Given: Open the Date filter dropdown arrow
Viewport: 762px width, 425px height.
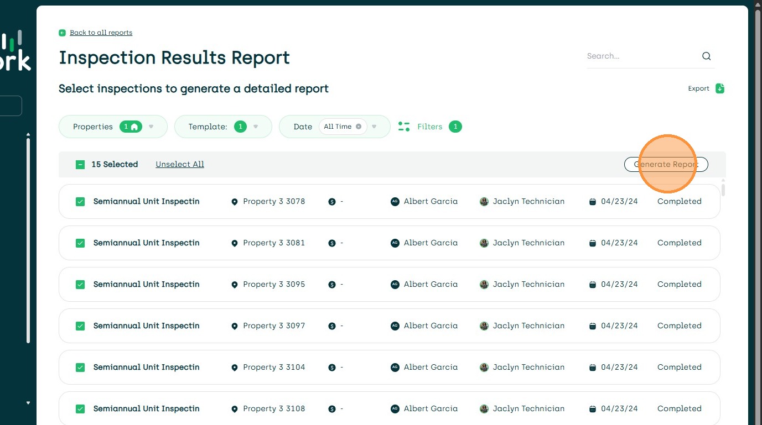Looking at the screenshot, I should tap(374, 127).
